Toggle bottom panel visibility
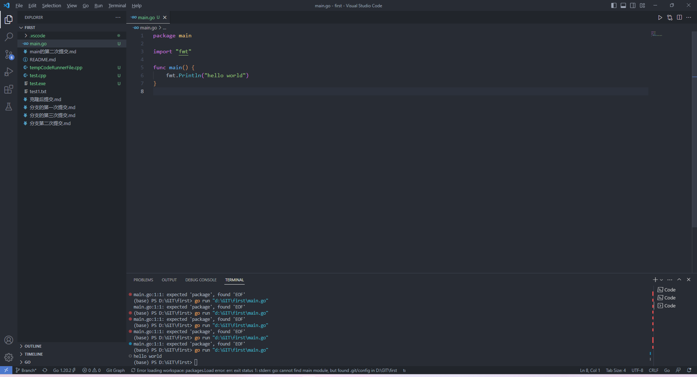697x377 pixels. point(623,5)
